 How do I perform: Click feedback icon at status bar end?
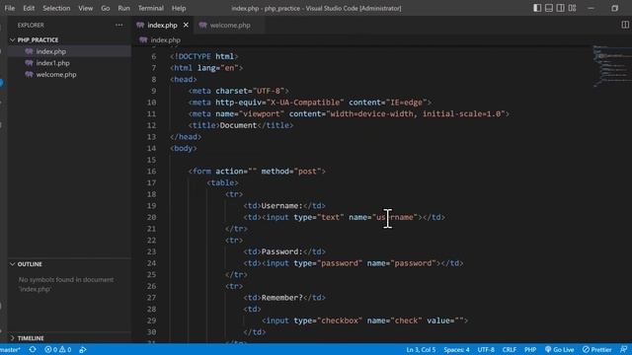point(623,349)
